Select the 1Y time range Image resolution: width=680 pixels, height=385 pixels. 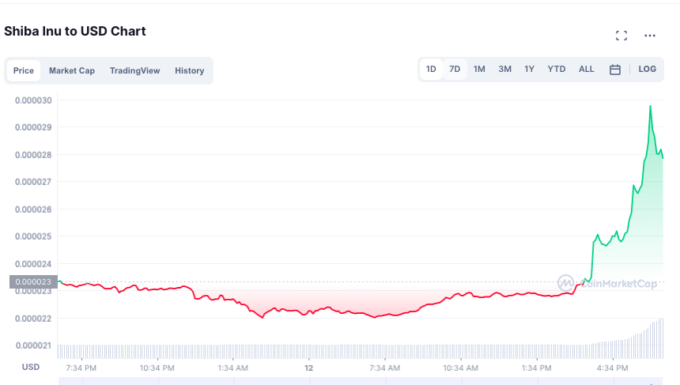tap(529, 69)
